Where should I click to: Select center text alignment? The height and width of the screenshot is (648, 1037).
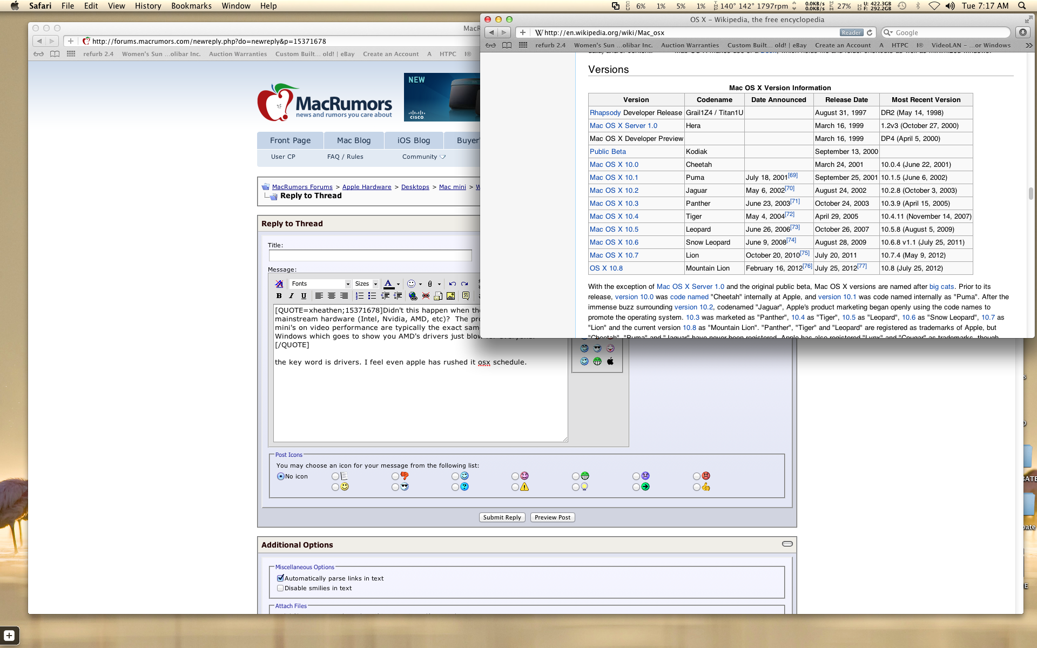(x=331, y=295)
